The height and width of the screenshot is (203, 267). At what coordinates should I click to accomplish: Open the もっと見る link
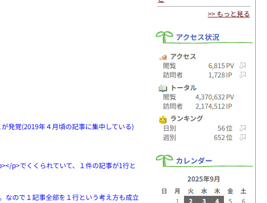229,14
